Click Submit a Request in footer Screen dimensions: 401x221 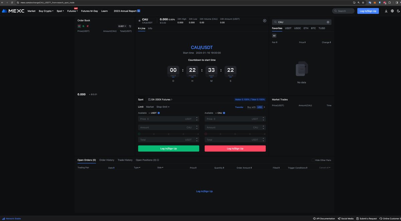[x=366, y=219]
